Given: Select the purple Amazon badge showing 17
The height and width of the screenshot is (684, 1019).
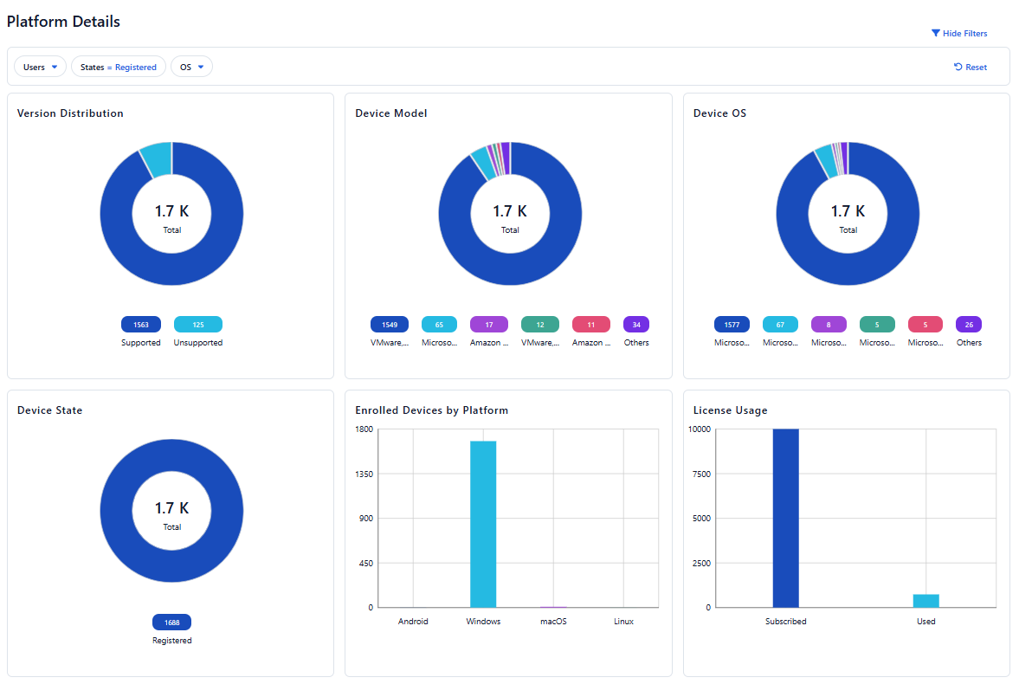Looking at the screenshot, I should pos(489,325).
